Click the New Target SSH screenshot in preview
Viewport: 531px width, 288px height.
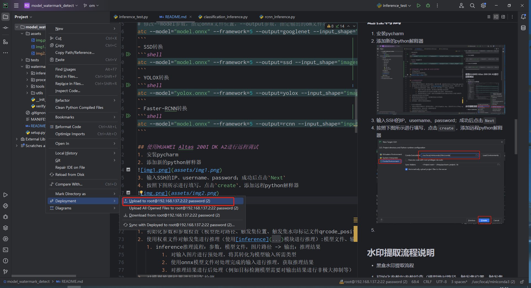coord(441,181)
